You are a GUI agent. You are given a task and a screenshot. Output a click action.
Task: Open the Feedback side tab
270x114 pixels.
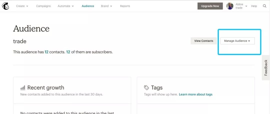266,68
